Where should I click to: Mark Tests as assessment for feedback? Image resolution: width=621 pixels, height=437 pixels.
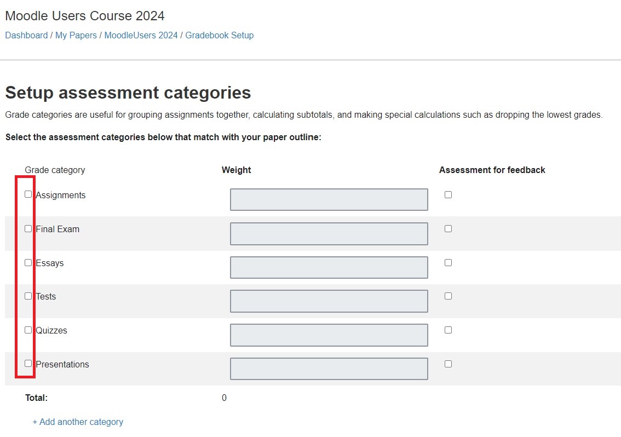point(448,296)
